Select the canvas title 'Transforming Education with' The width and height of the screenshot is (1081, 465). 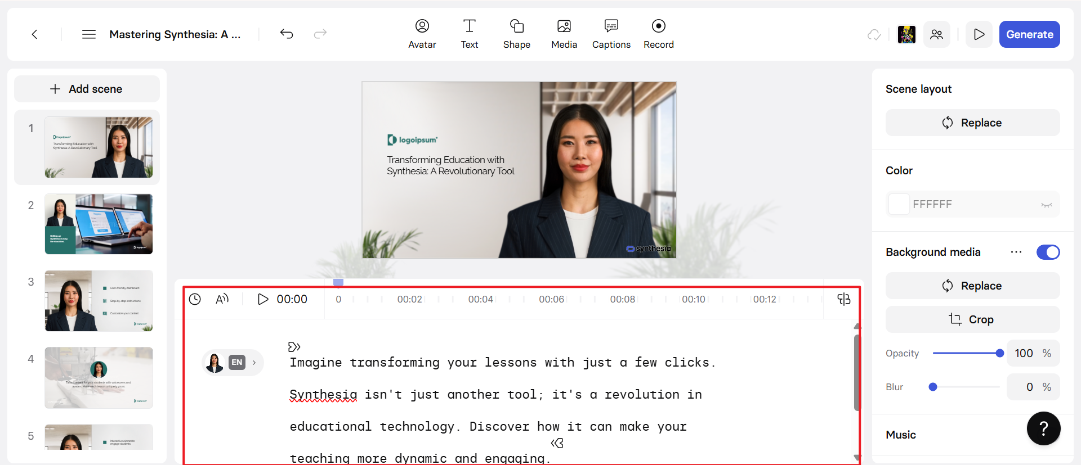point(445,160)
